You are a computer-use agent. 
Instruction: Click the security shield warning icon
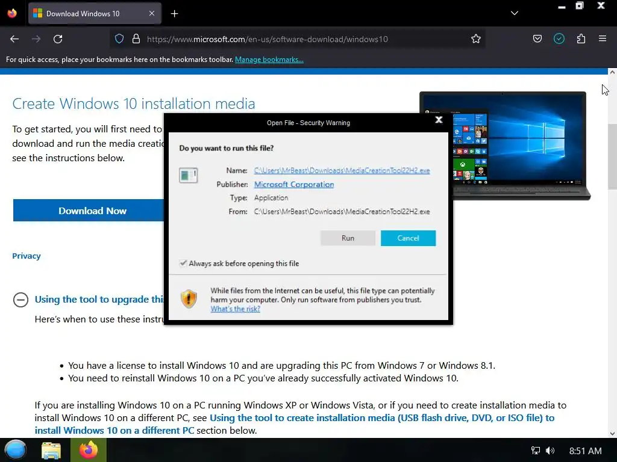tap(189, 299)
